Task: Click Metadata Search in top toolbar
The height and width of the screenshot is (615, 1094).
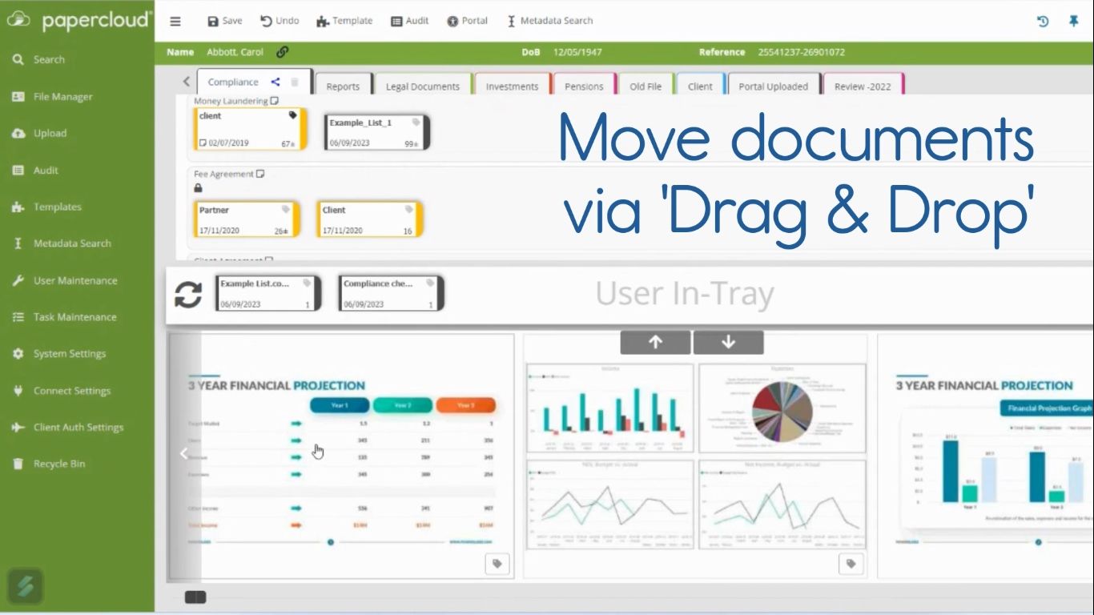Action: (x=549, y=21)
